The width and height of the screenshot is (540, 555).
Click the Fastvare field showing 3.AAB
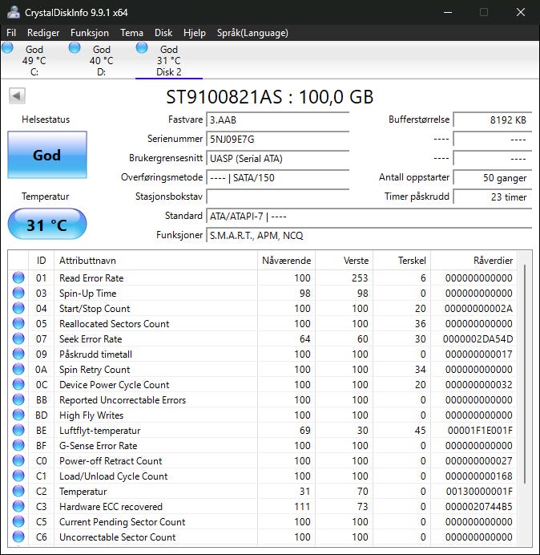click(x=277, y=120)
